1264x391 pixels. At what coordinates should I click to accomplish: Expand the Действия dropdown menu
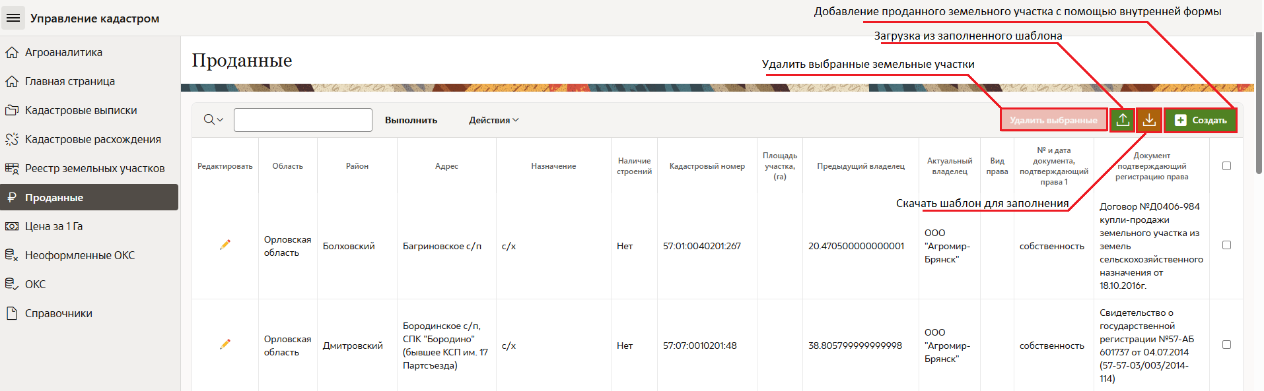pyautogui.click(x=493, y=120)
